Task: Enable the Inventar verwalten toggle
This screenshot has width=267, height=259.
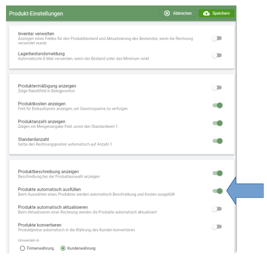Action: pyautogui.click(x=217, y=38)
